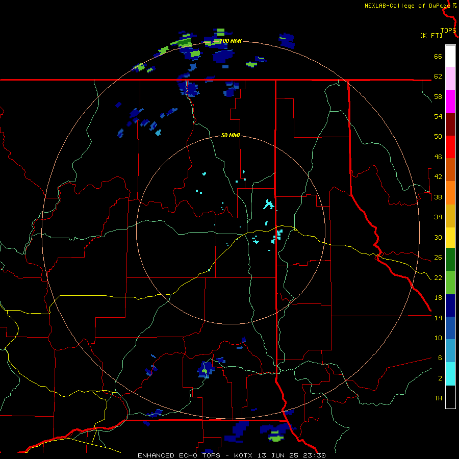Click the legend value 50
Viewport: 459px width, 459px height.
[x=438, y=137]
